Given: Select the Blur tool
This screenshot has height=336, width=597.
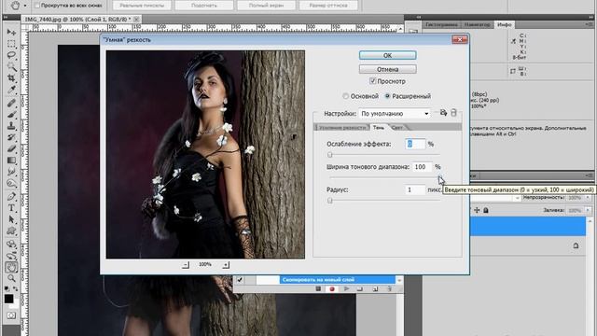Looking at the screenshot, I should pos(11,172).
